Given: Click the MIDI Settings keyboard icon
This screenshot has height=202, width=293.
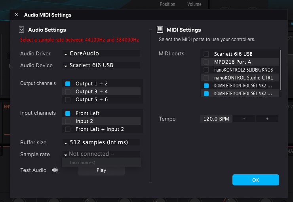Looking at the screenshot, I should pos(160,30).
